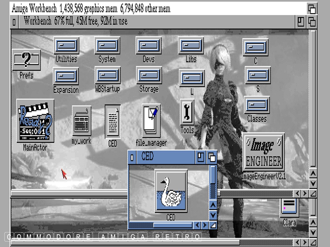The width and height of the screenshot is (330, 247).
Task: Open the Utilities drawer
Action: point(66,46)
